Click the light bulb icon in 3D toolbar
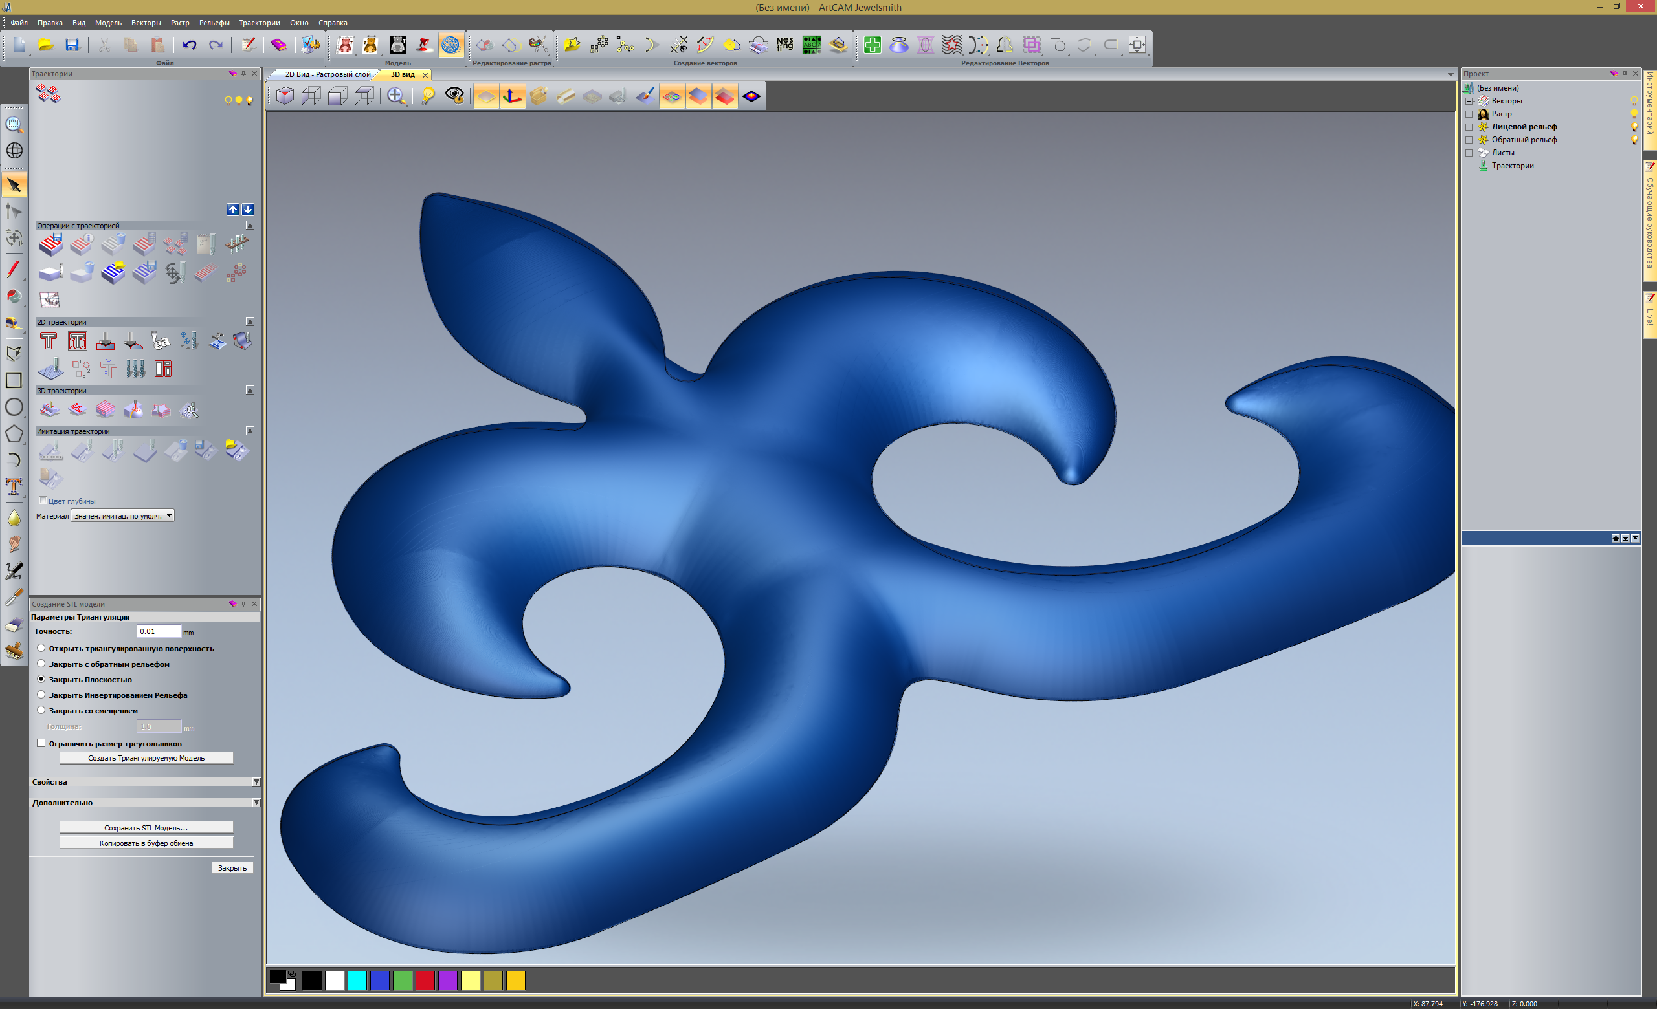 tap(427, 96)
